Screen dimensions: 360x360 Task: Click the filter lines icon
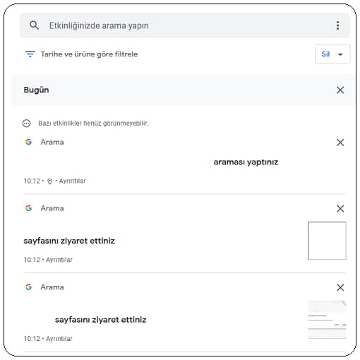click(x=30, y=54)
